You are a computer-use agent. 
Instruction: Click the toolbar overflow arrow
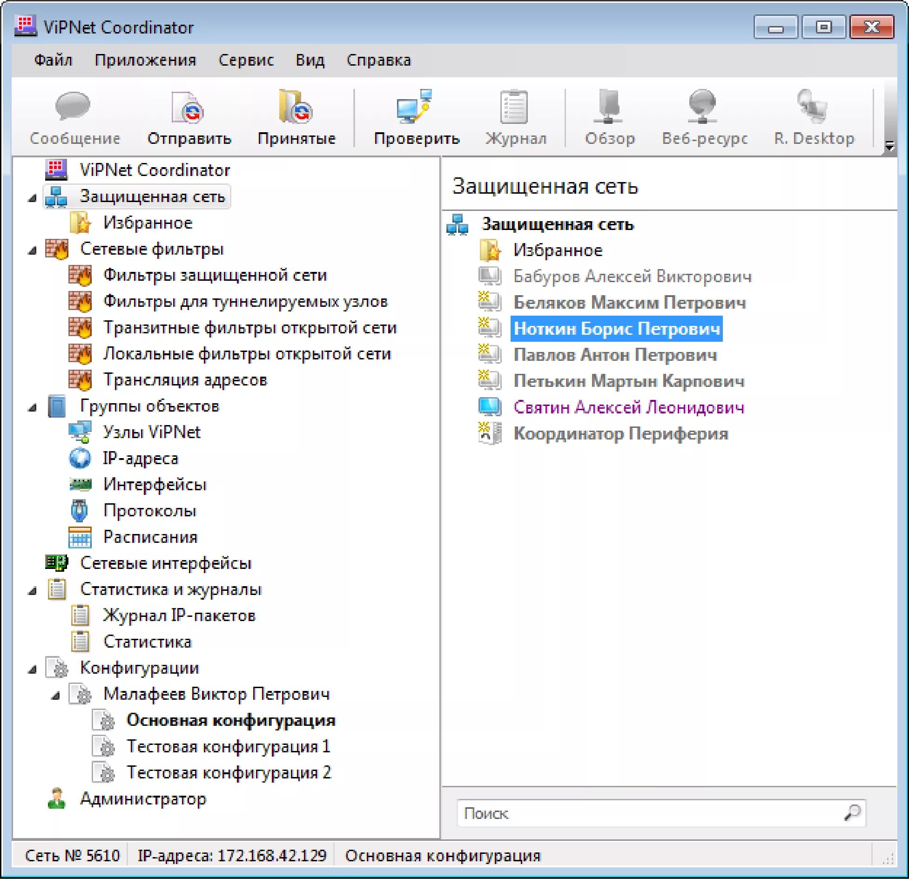(889, 147)
